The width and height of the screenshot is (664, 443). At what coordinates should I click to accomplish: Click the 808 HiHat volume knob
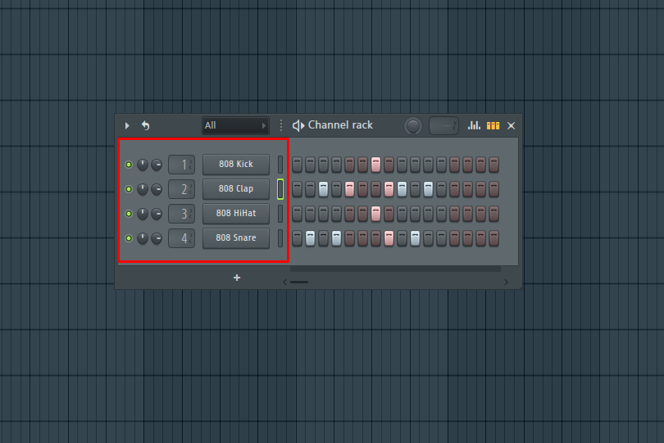tap(157, 214)
